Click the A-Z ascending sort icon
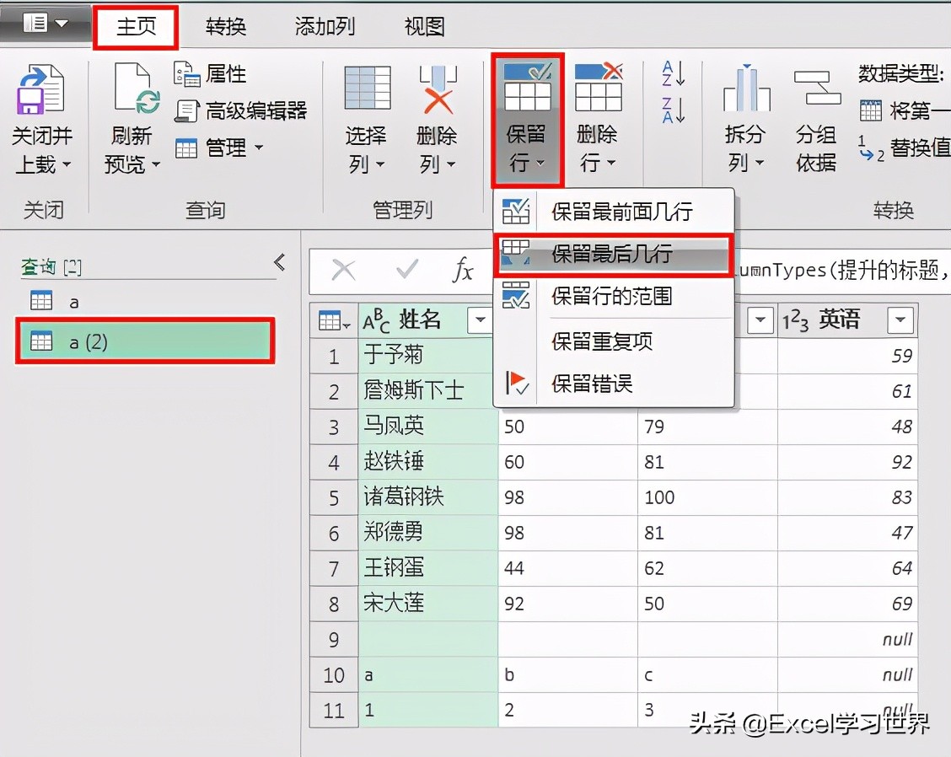The image size is (951, 757). [x=674, y=74]
